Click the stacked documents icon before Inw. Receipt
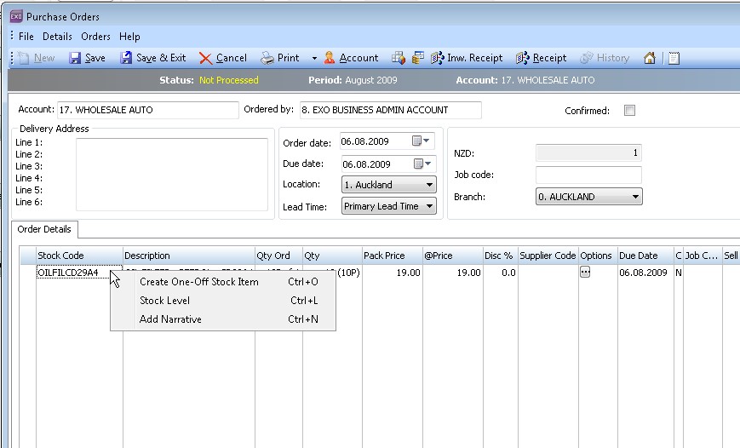The width and height of the screenshot is (740, 448). (x=417, y=58)
